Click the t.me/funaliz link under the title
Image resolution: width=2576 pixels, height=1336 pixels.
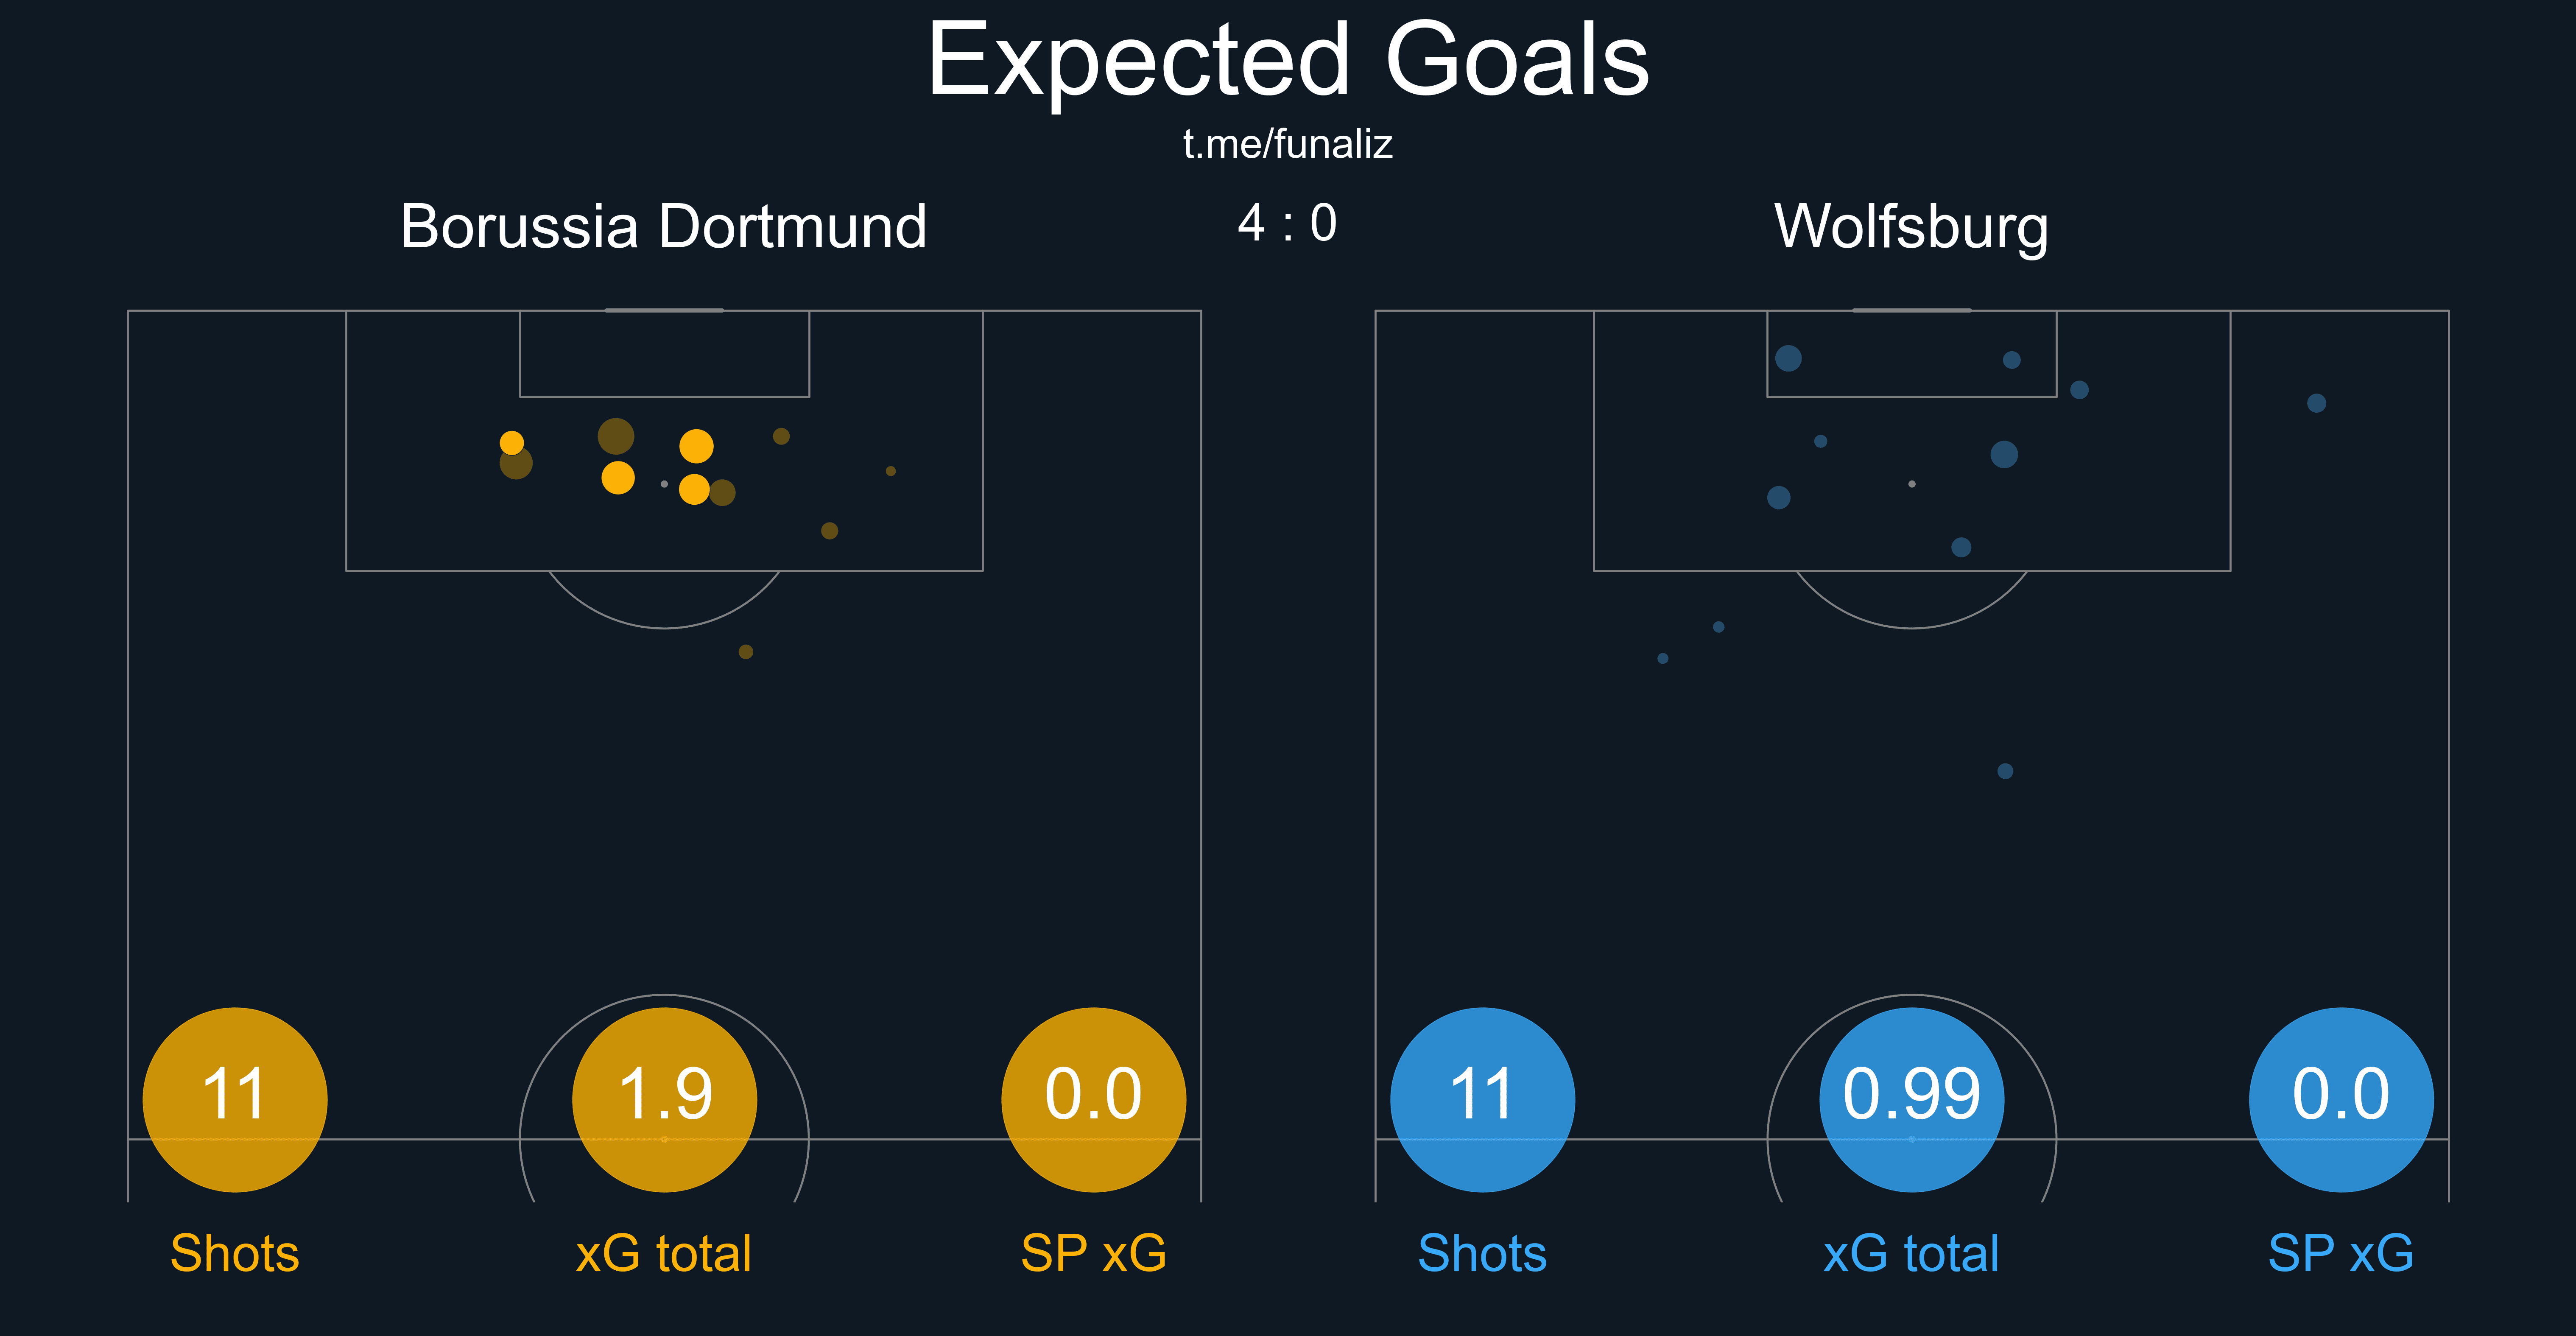[x=1287, y=144]
